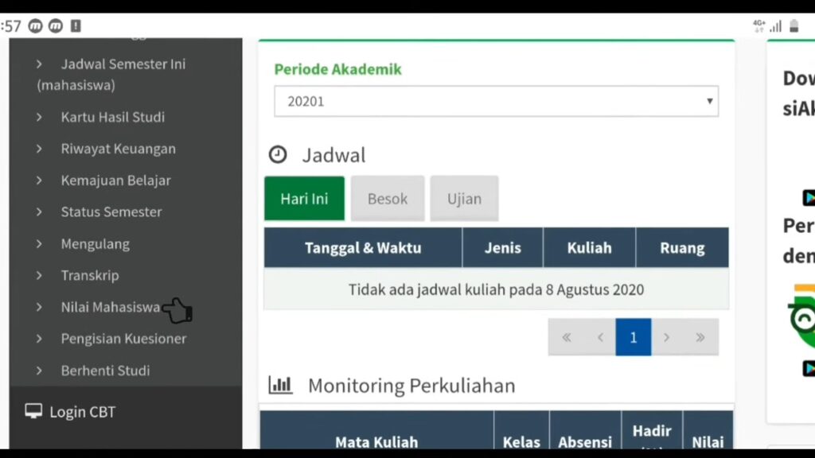Click the clock icon beside the Jadwal heading
Screen dimensions: 815x458
point(278,154)
